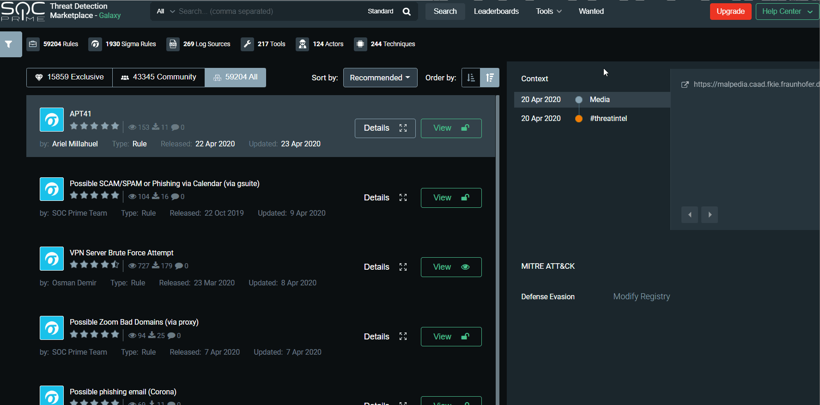
Task: Go to previous context item arrow
Action: pos(690,215)
